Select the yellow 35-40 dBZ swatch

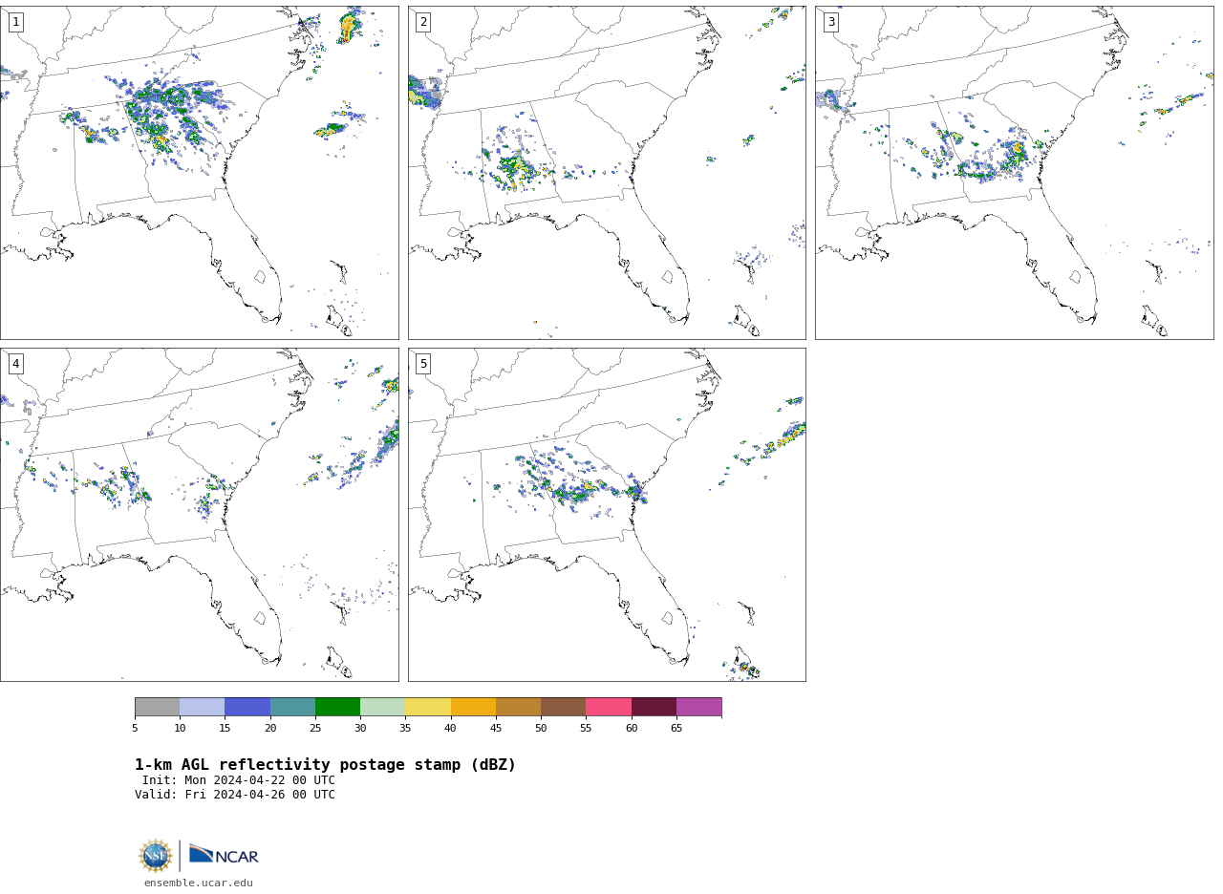tap(428, 707)
